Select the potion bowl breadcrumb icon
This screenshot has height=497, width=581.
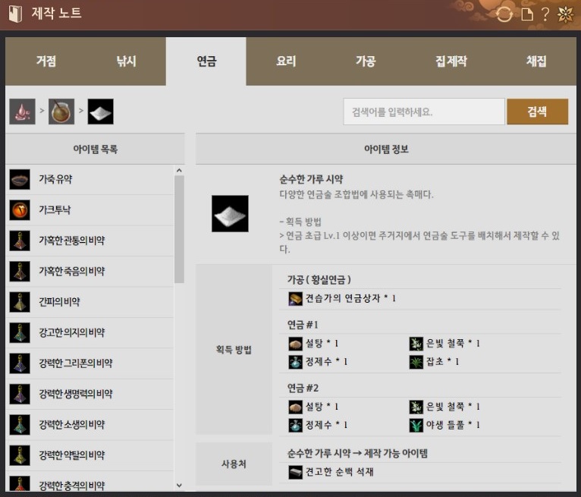(61, 112)
